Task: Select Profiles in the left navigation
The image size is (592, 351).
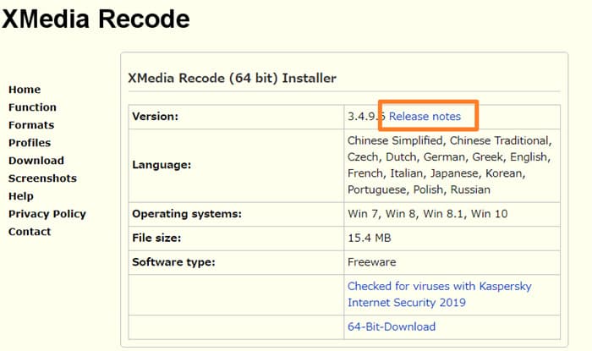Action: 30,143
